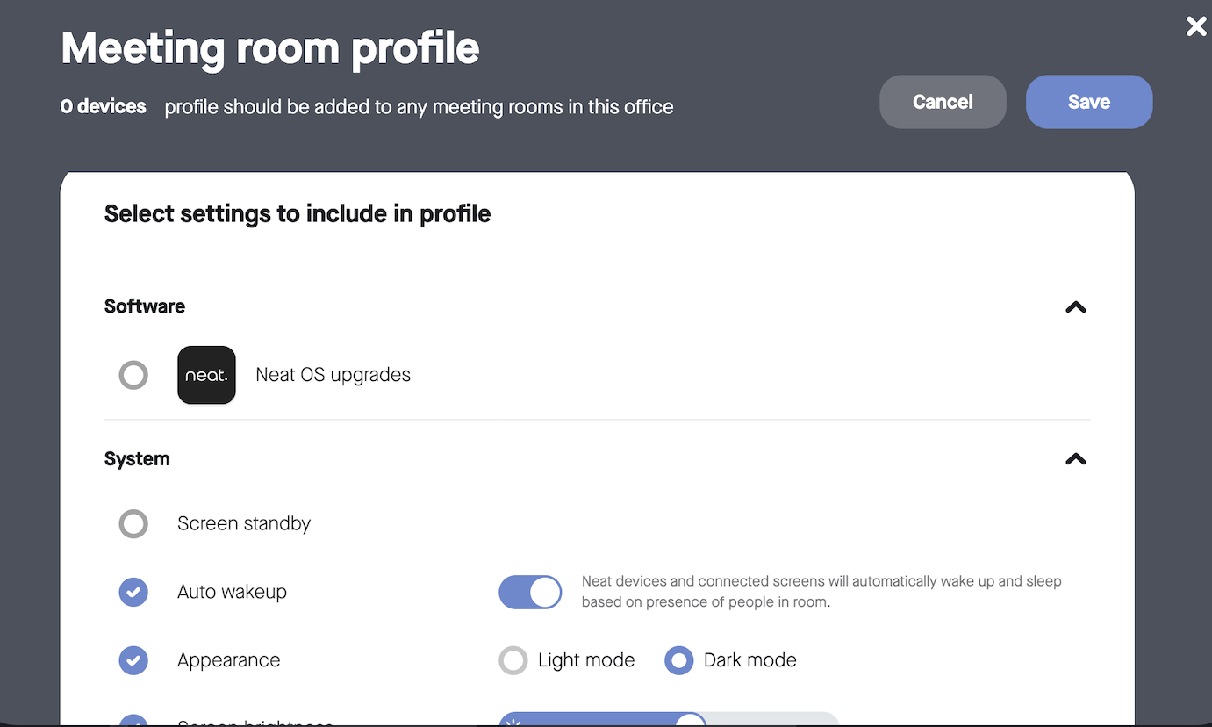Image resolution: width=1212 pixels, height=727 pixels.
Task: Close the Meeting room profile dialog
Action: 1196,26
